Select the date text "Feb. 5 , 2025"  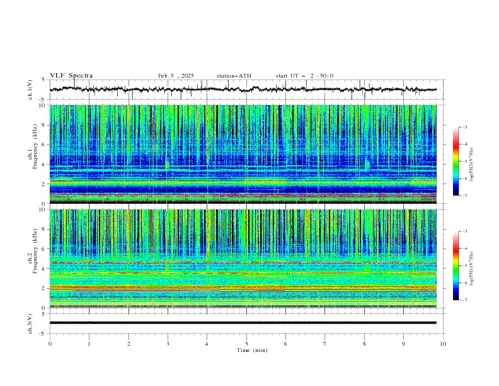click(x=176, y=76)
